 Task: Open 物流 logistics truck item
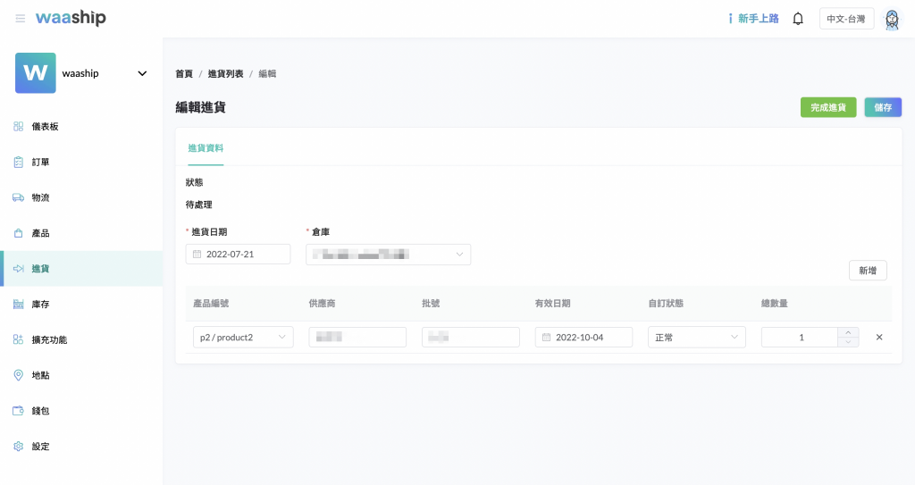40,197
